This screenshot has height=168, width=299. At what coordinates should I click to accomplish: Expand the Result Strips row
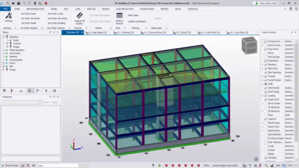263,123
